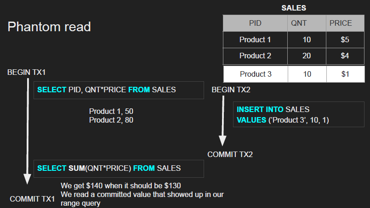Click the Product 1 table cell
Screen dimensions: 370x208
255,39
